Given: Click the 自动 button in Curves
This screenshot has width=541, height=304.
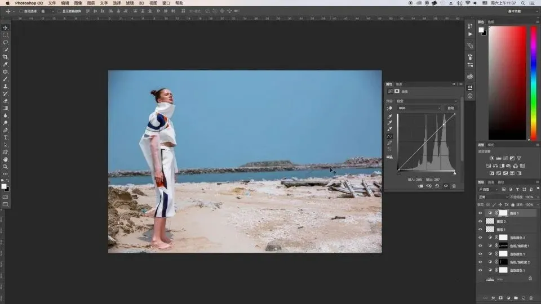Looking at the screenshot, I should click(450, 108).
